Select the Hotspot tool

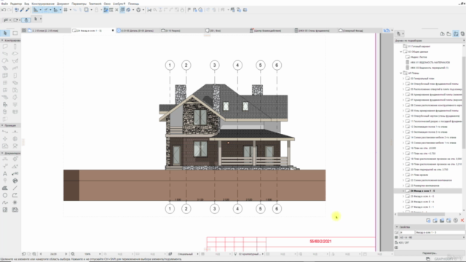click(x=15, y=202)
